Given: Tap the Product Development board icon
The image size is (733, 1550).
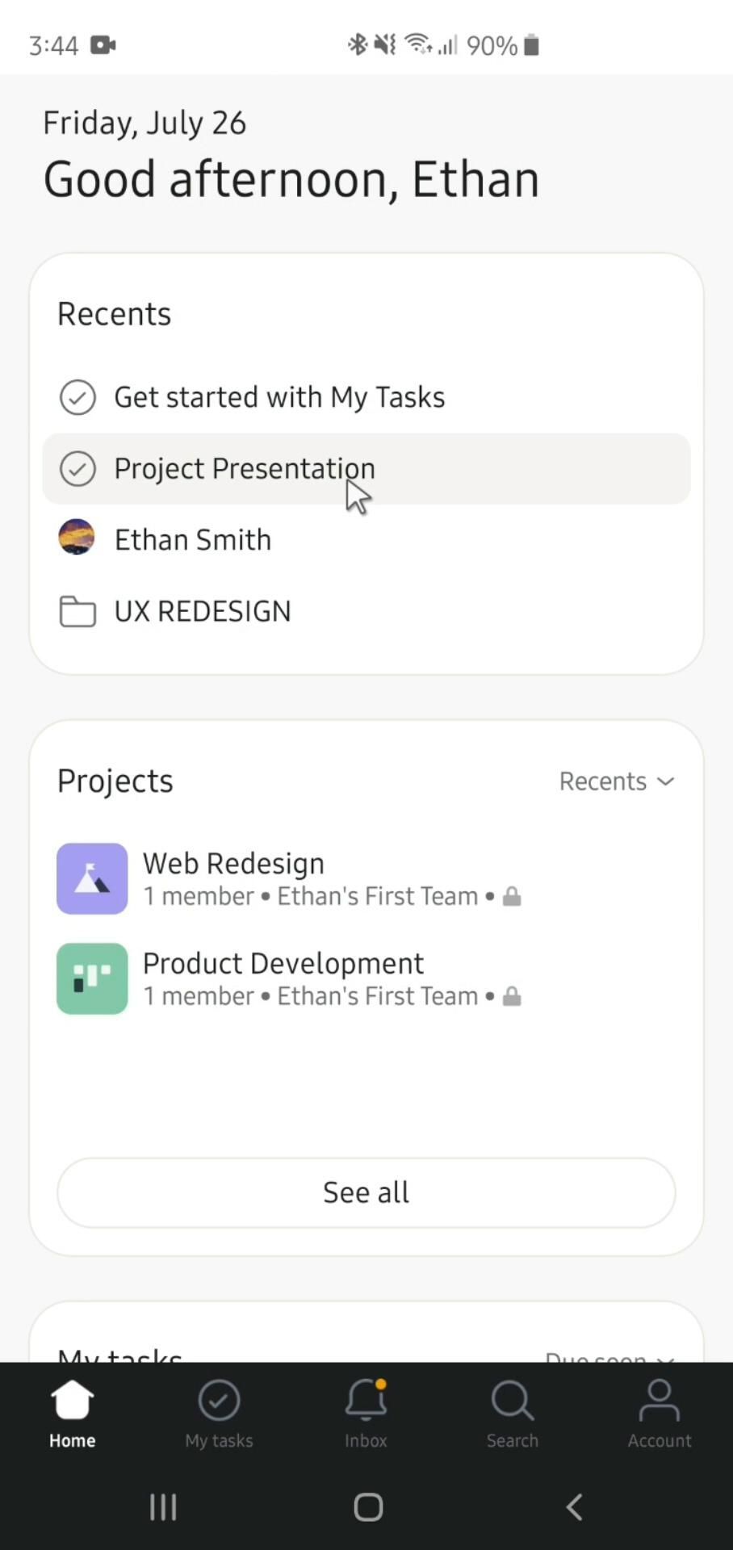Looking at the screenshot, I should point(92,978).
